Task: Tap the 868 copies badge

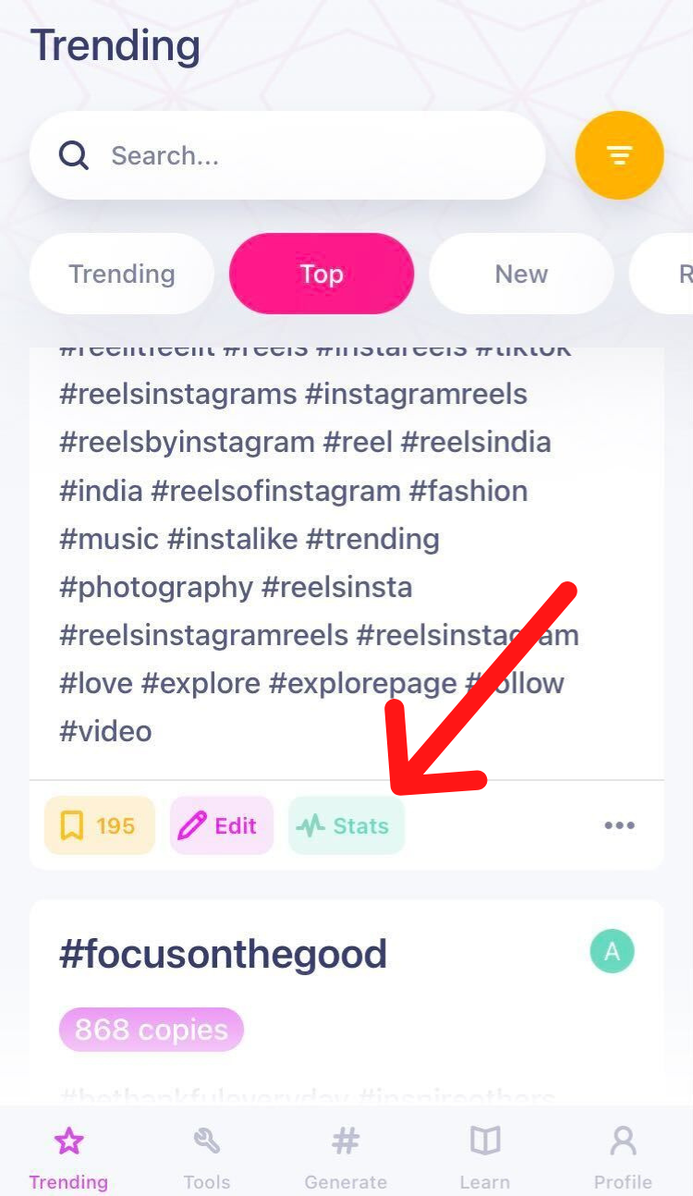Action: (x=151, y=1029)
